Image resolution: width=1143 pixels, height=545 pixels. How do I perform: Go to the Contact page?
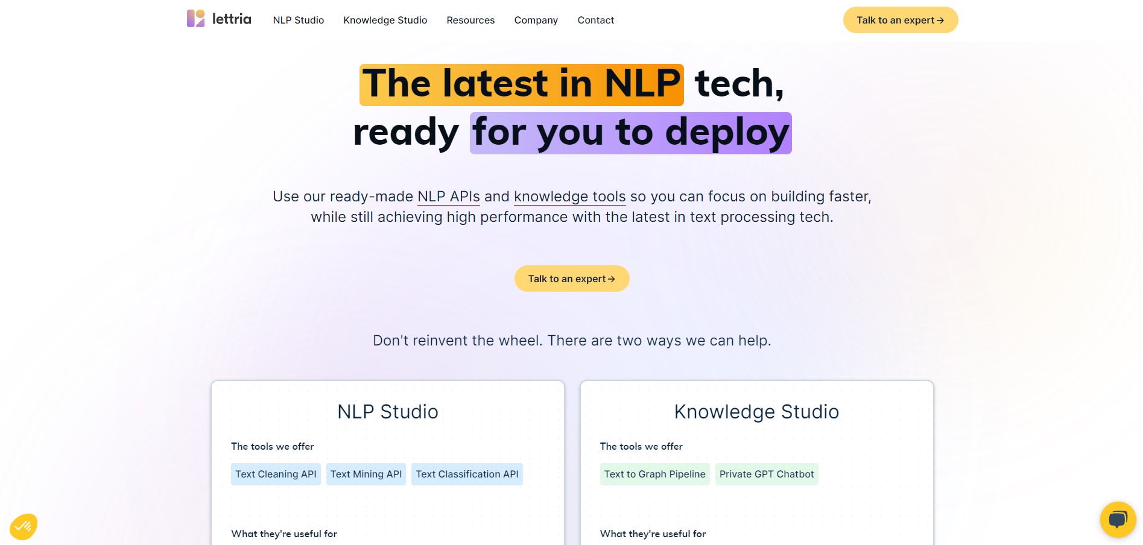(596, 20)
